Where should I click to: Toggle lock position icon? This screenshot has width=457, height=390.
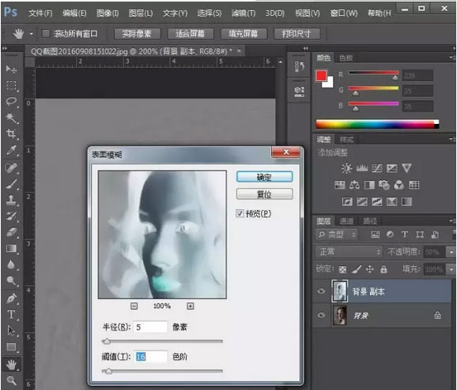point(369,269)
